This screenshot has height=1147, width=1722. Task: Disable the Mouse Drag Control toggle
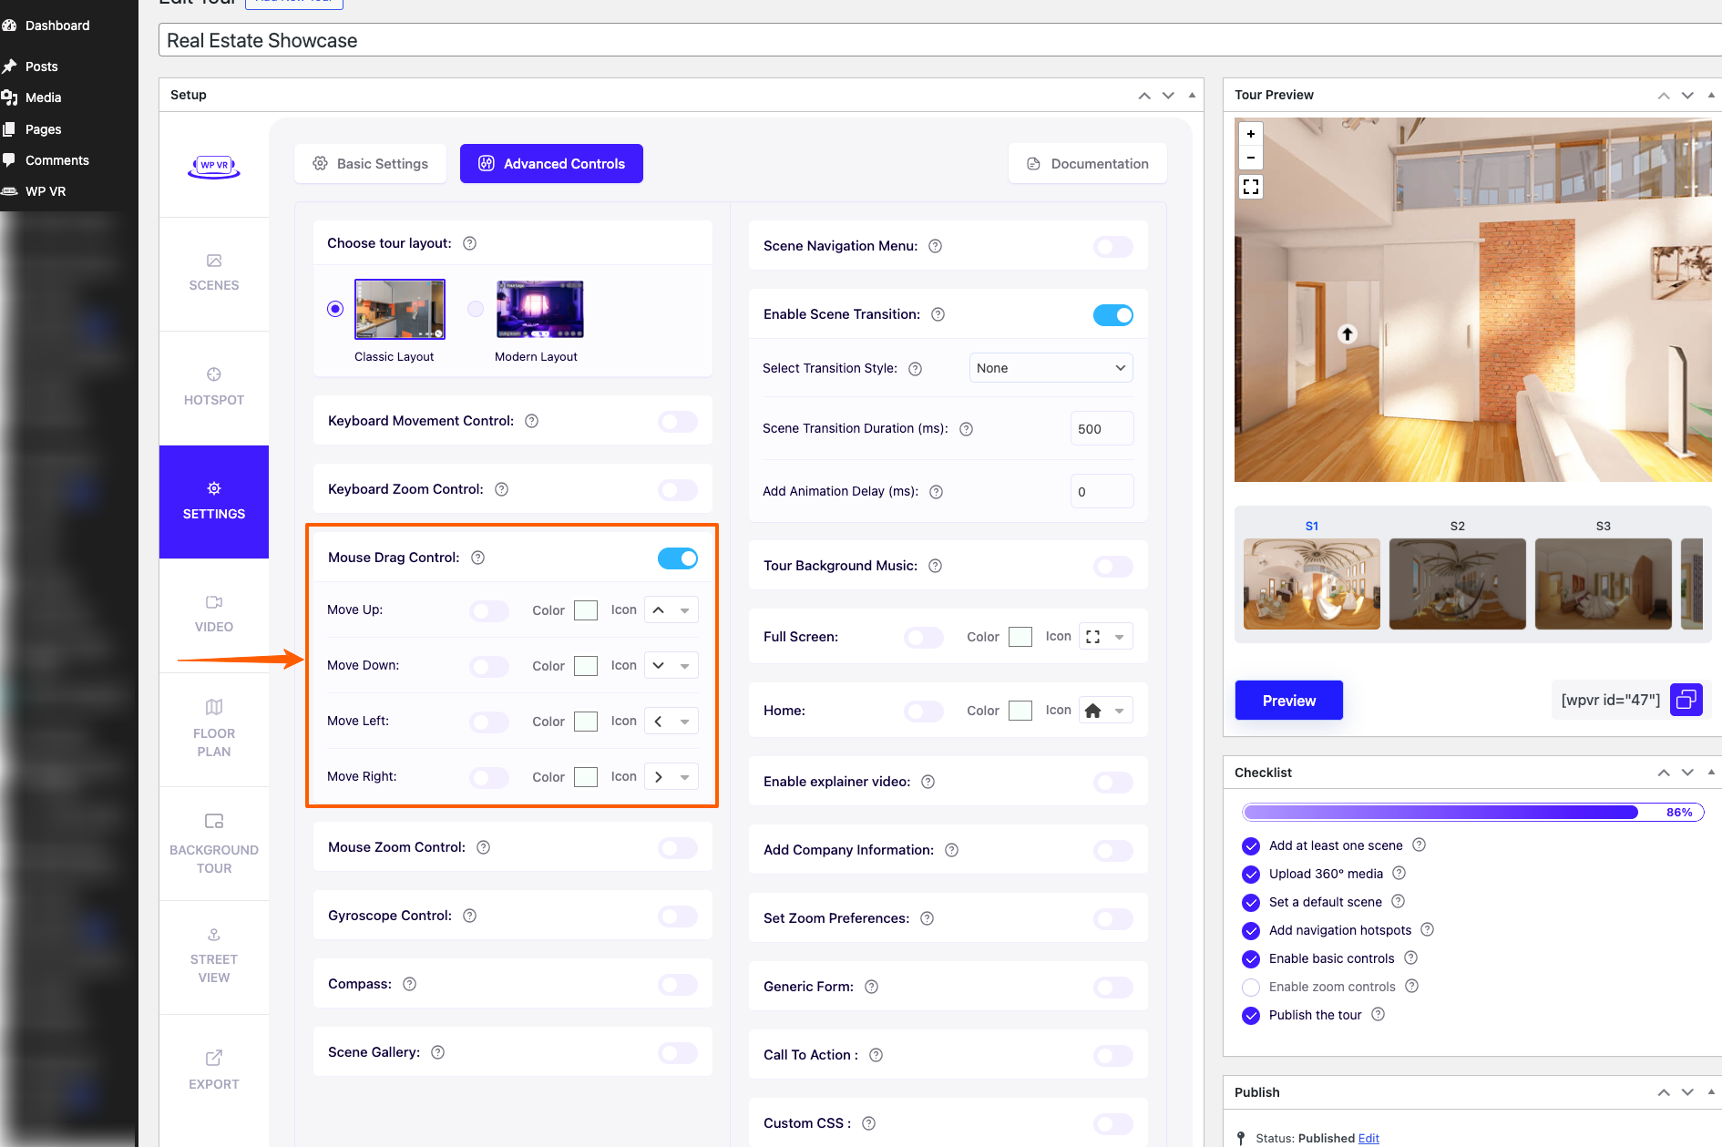pos(677,558)
